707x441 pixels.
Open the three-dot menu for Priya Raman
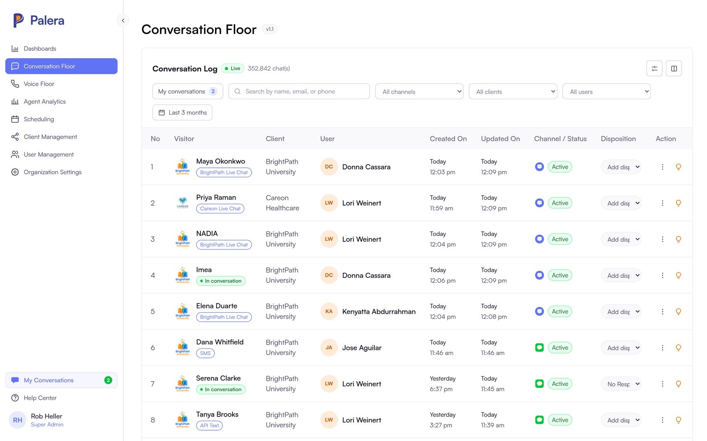click(x=663, y=203)
